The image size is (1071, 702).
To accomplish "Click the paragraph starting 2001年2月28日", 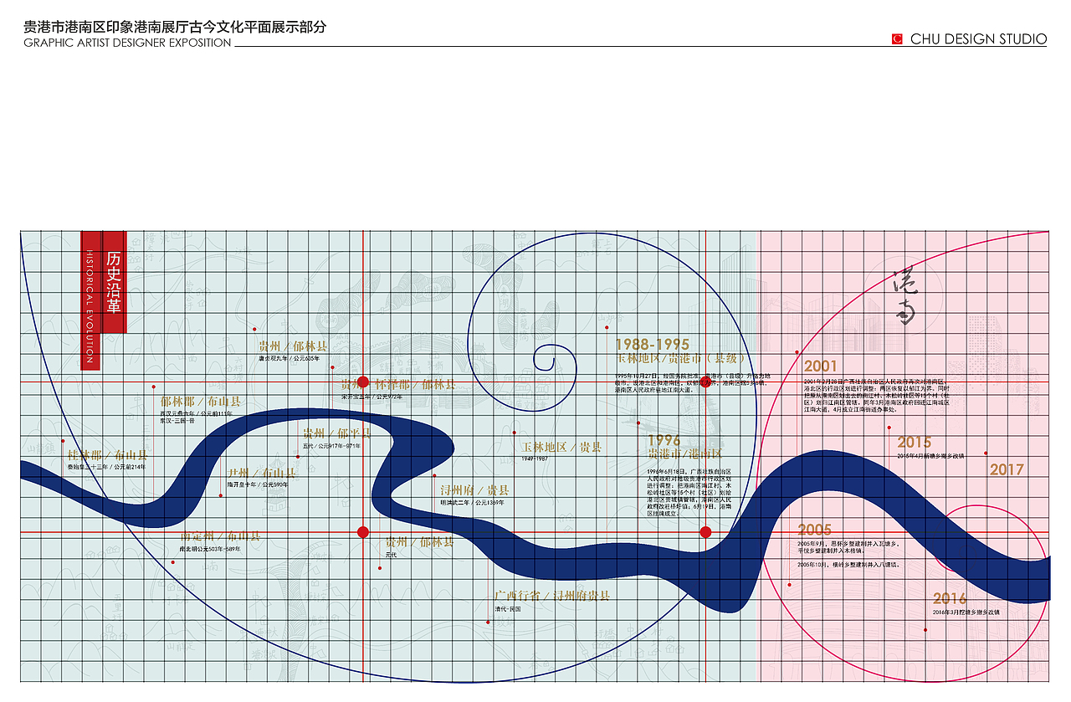I will pyautogui.click(x=876, y=395).
